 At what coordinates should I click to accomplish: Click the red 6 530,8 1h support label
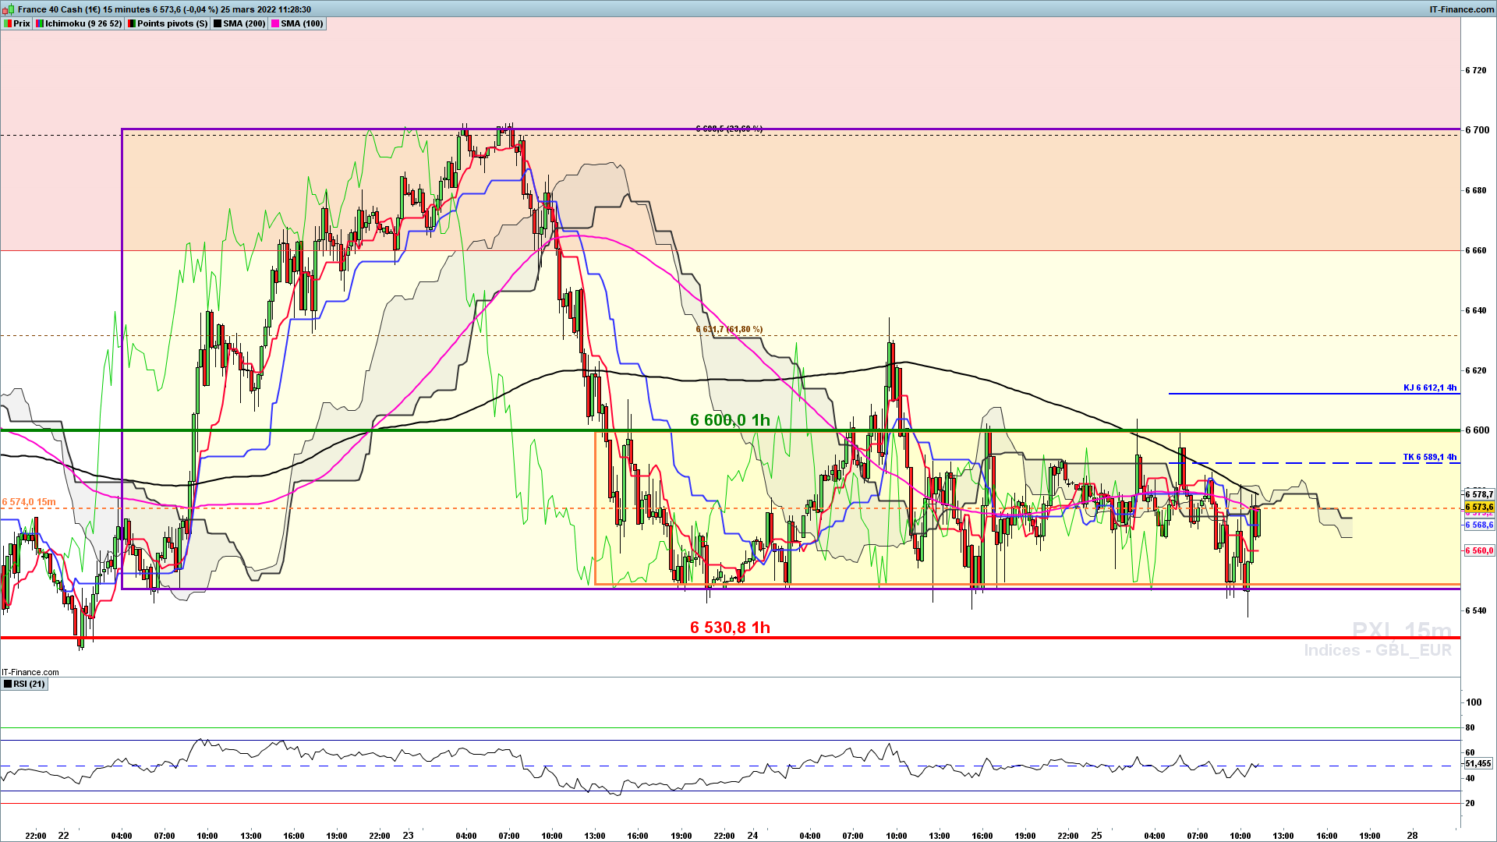pyautogui.click(x=730, y=628)
